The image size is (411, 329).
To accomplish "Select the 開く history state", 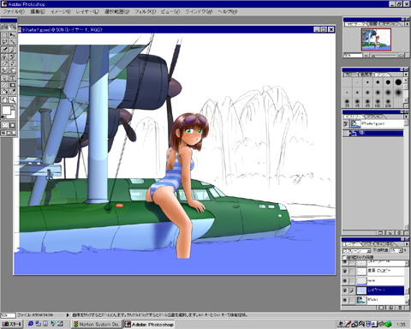I will point(373,133).
